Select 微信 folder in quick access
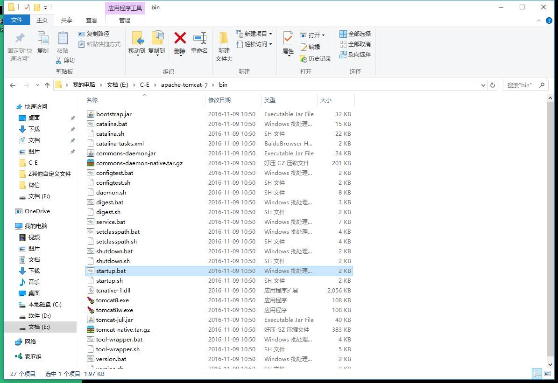Image resolution: width=558 pixels, height=383 pixels. [x=34, y=185]
